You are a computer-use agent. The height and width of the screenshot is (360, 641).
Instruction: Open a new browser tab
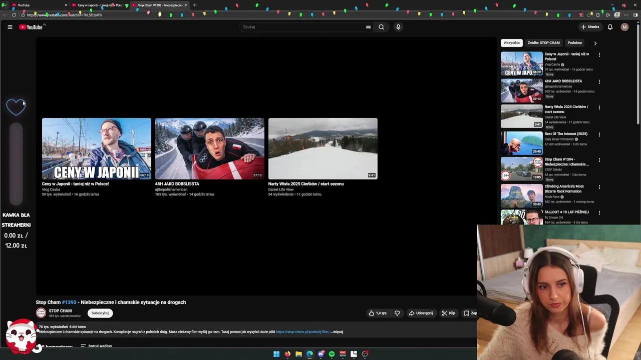pyautogui.click(x=195, y=5)
